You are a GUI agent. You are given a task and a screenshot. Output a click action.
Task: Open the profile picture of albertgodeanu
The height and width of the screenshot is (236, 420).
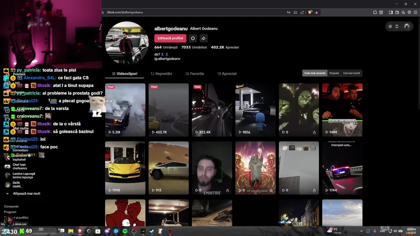[127, 43]
